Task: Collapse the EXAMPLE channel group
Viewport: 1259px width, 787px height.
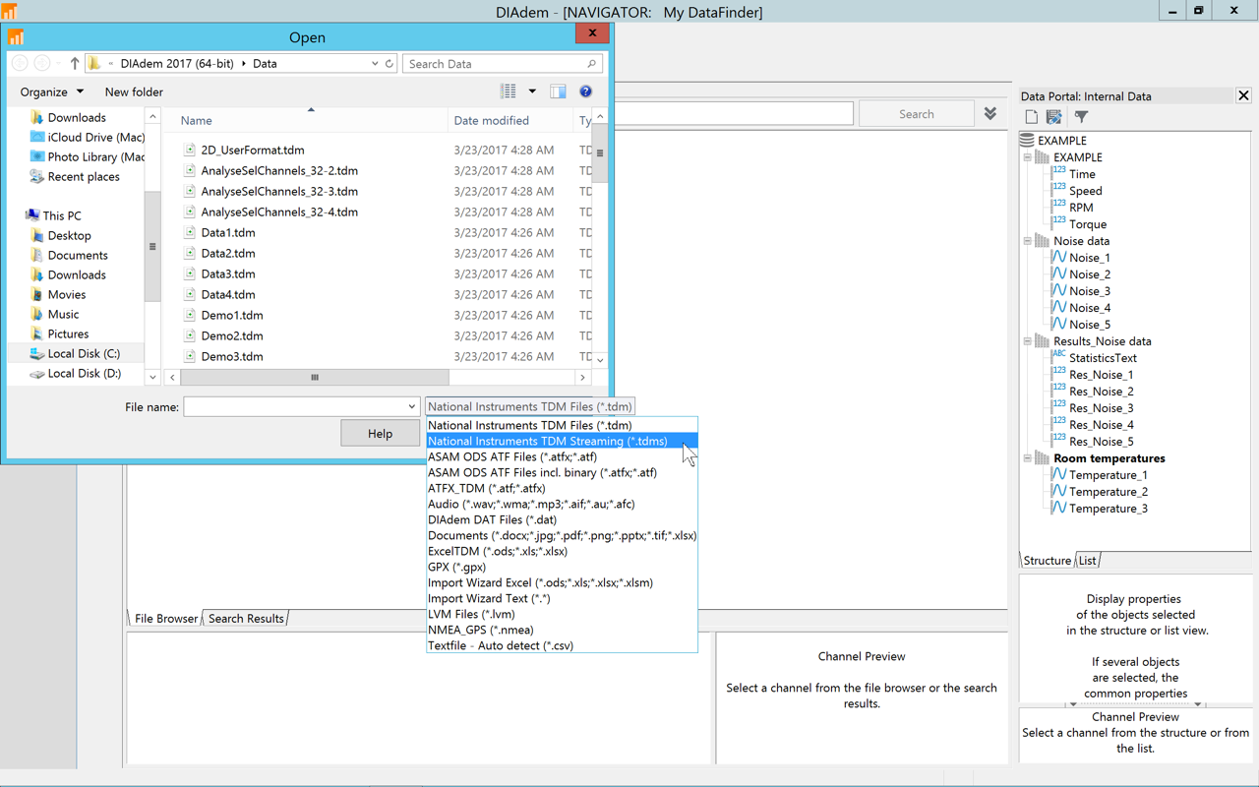Action: click(x=1028, y=157)
